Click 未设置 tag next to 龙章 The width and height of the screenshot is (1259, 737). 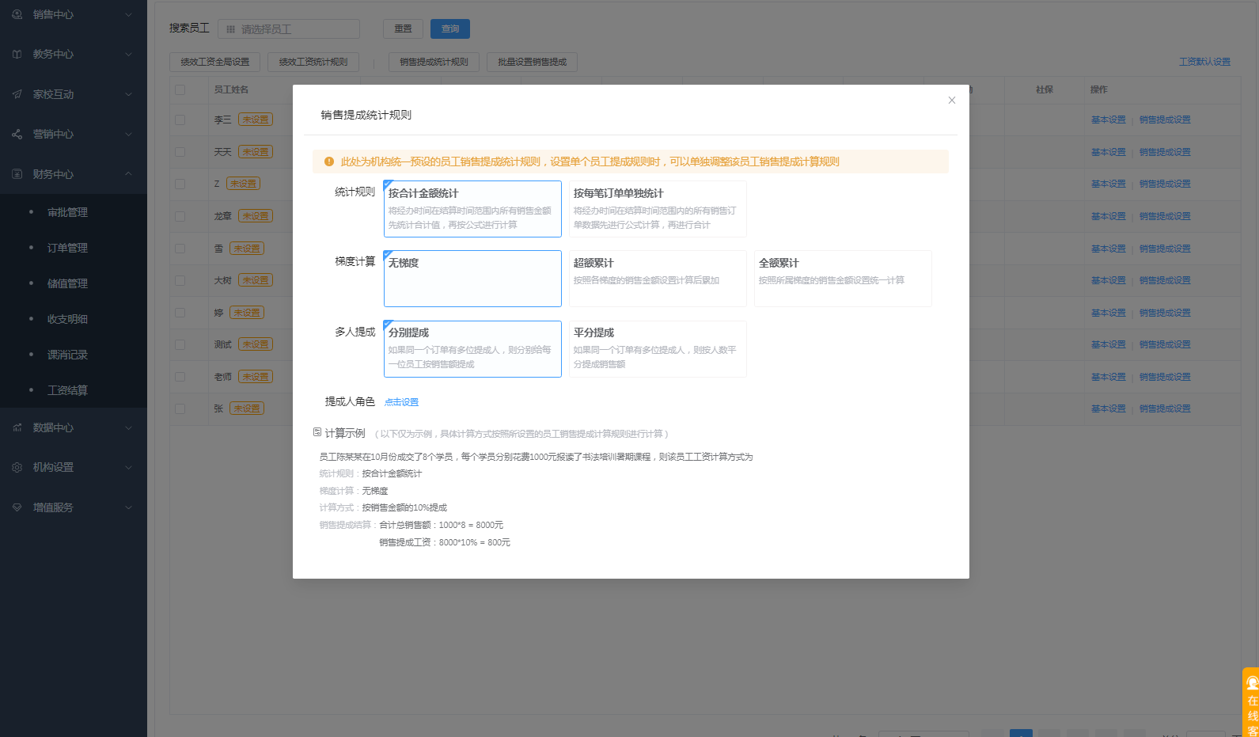point(256,216)
